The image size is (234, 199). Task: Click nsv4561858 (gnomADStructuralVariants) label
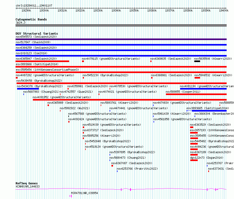(182, 119)
